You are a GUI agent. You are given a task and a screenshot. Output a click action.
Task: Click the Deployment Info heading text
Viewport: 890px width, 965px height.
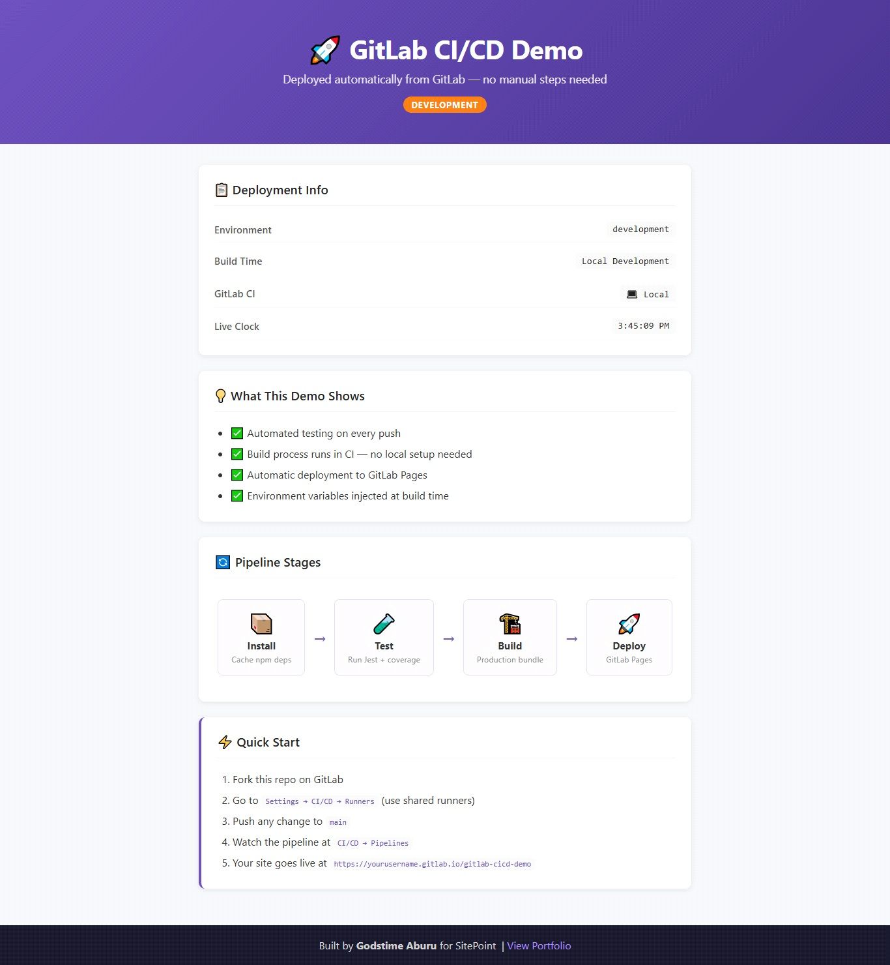280,190
